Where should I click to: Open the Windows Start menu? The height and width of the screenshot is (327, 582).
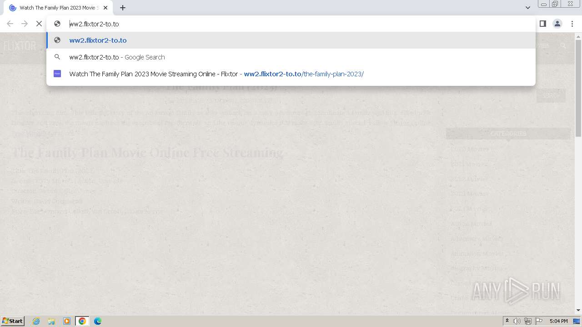click(x=12, y=321)
